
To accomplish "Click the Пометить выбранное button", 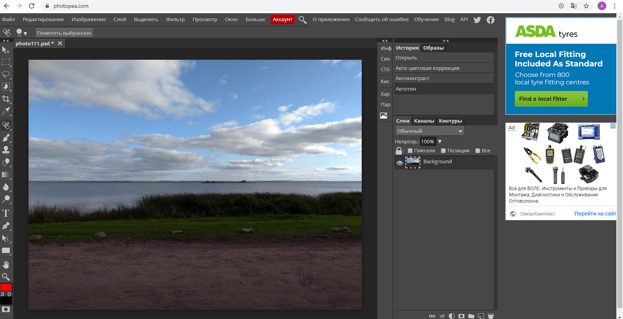I will pyautogui.click(x=64, y=33).
